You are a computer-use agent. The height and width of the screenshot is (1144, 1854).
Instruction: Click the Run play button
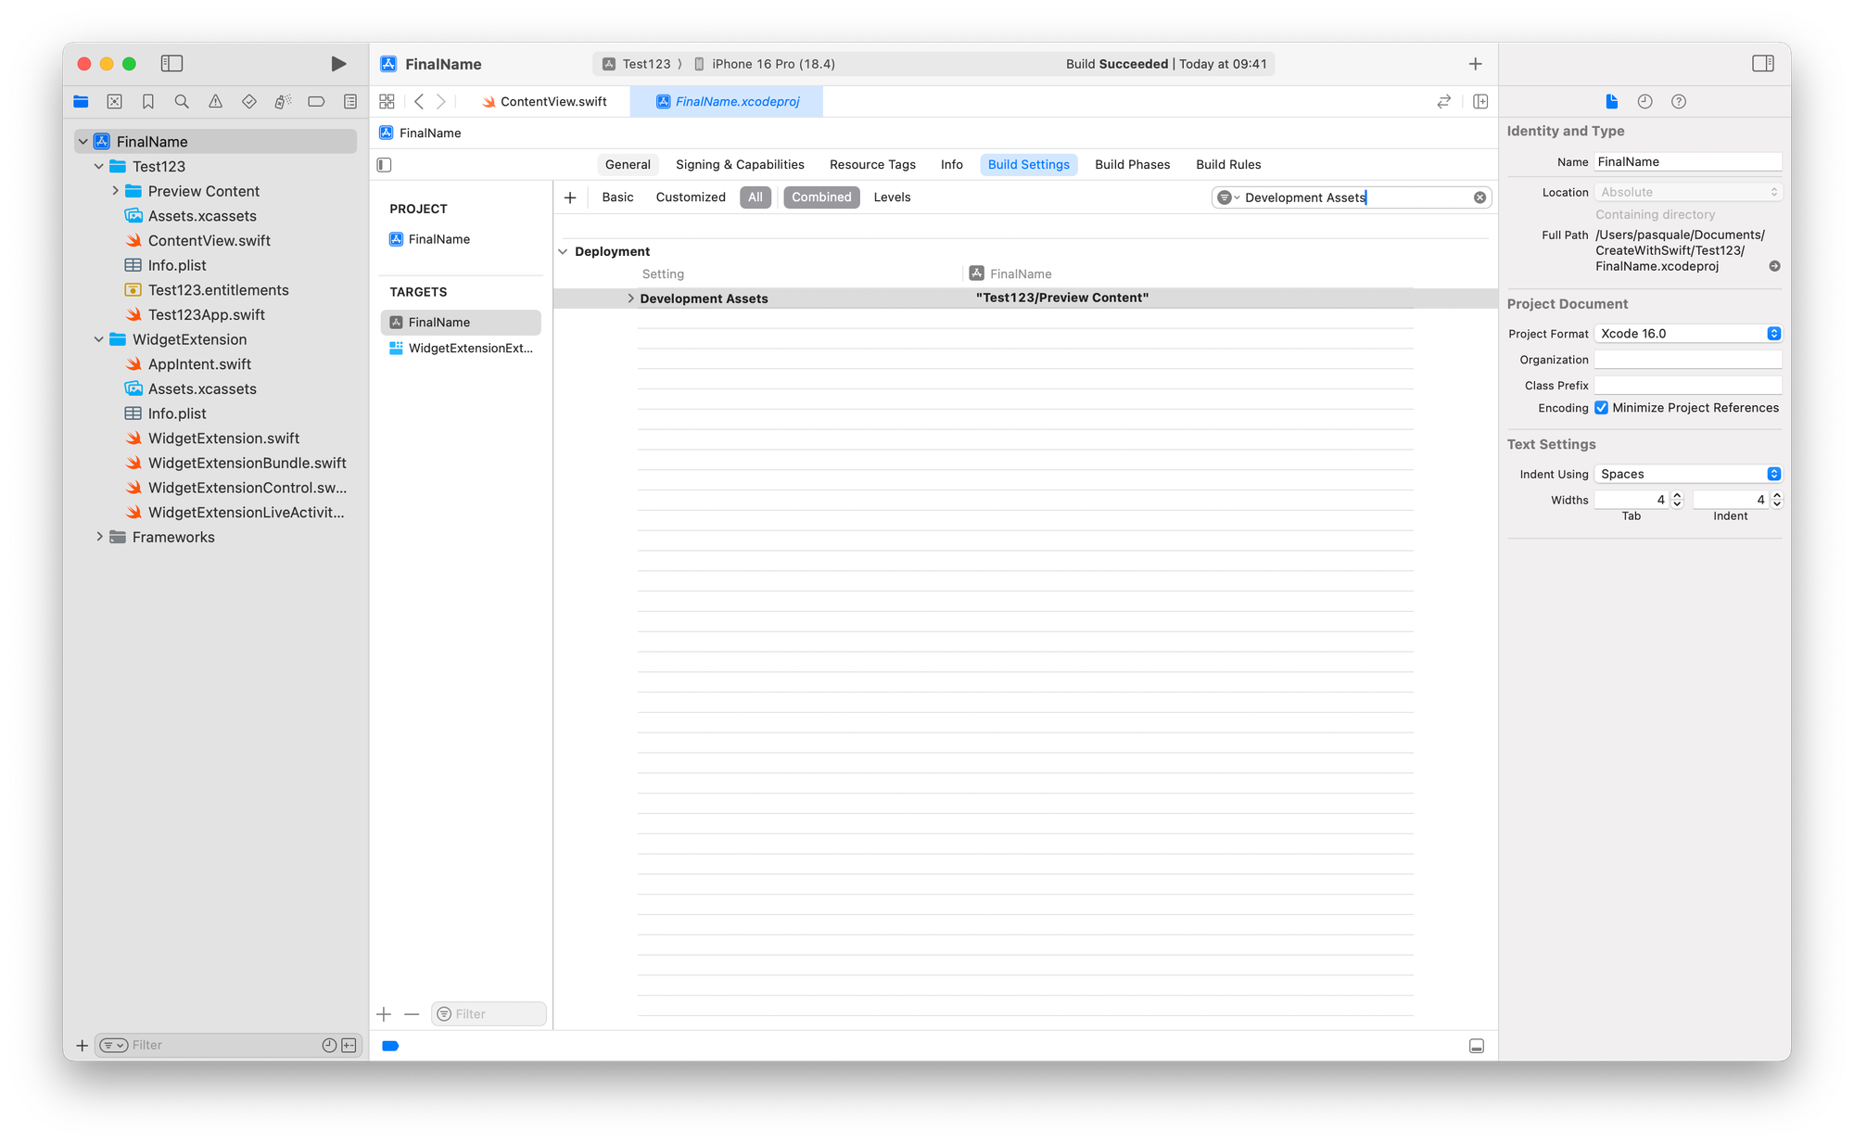(x=338, y=64)
